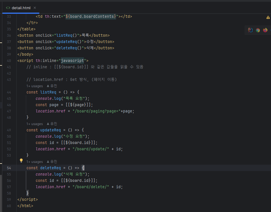The height and width of the screenshot is (212, 271).
Task: Click author 유진 hint above listReq
Action: (52, 86)
